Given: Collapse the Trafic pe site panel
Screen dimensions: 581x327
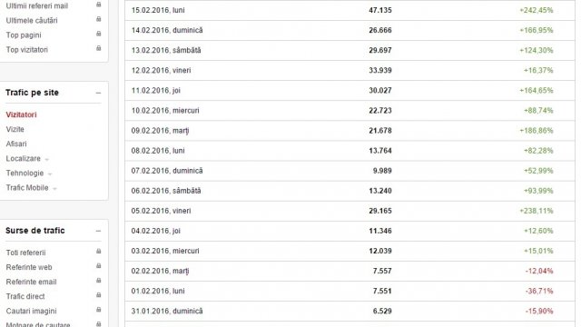Looking at the screenshot, I should point(98,93).
